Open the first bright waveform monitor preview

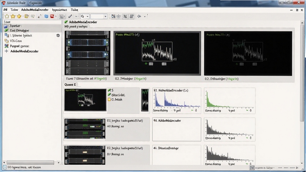157,53
